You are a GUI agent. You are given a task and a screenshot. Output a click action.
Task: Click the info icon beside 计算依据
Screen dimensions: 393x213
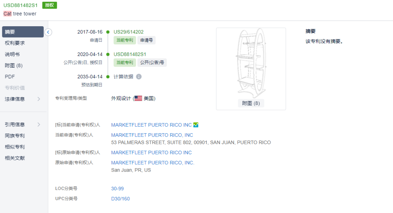pyautogui.click(x=139, y=76)
